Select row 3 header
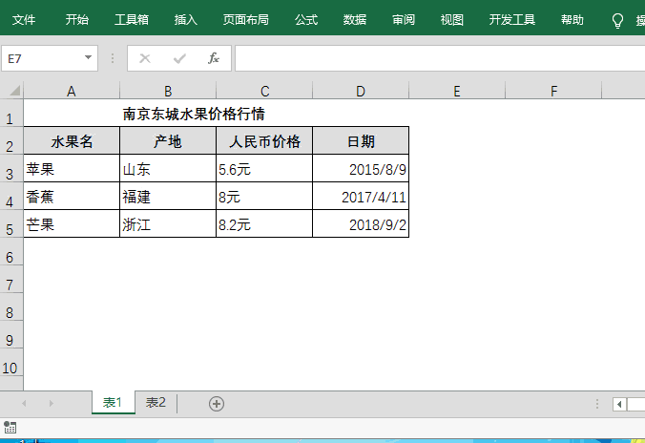 point(10,173)
